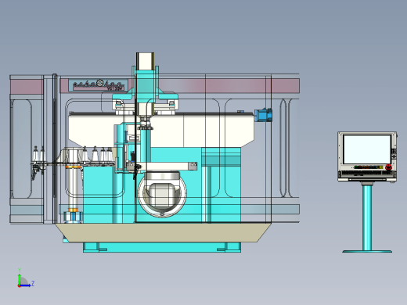Click the red emergency stop on the console
Viewport: 407px width, 305px height.
pyautogui.click(x=388, y=167)
